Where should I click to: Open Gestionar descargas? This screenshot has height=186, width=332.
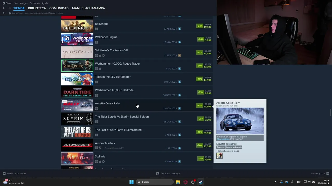pos(168,174)
